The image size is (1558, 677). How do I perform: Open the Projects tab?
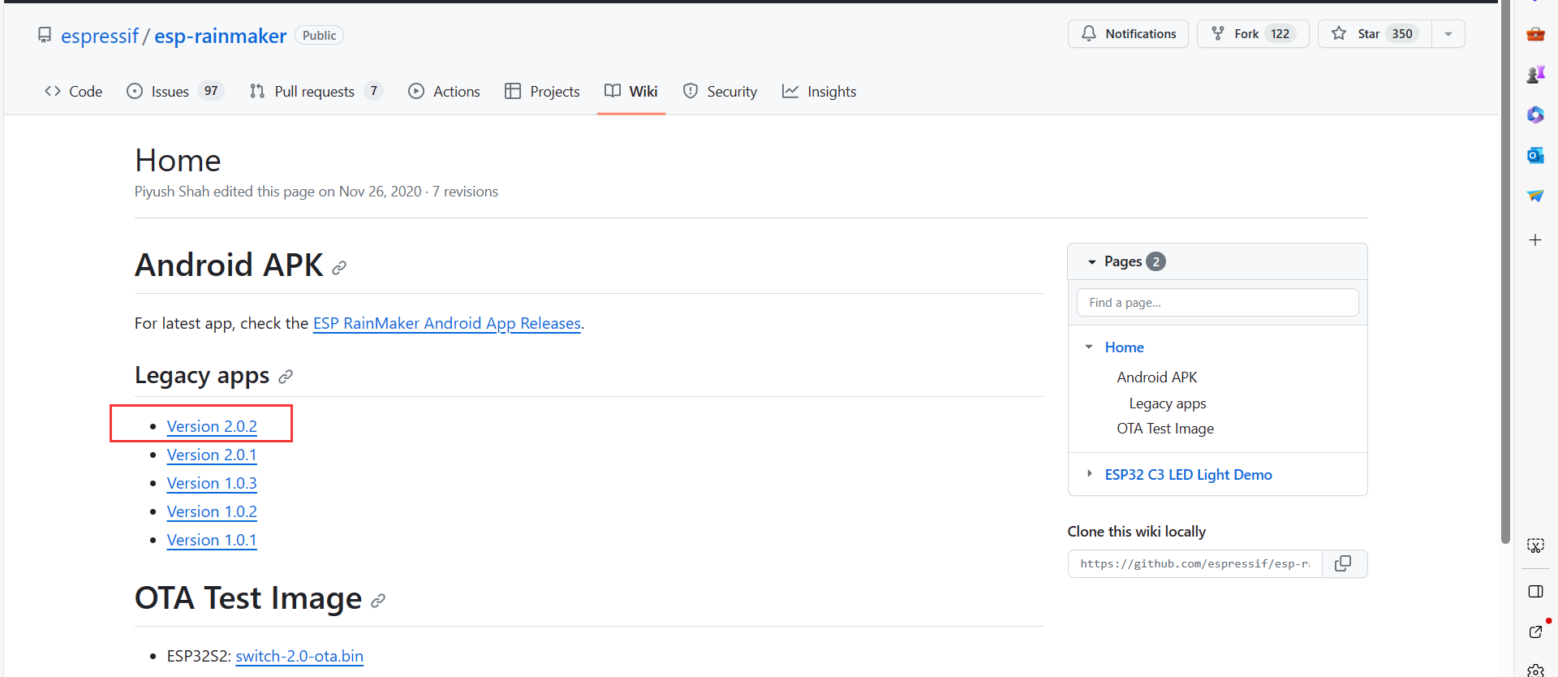point(542,92)
